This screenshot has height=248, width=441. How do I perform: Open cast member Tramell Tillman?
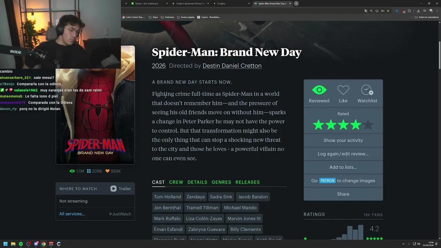click(202, 208)
